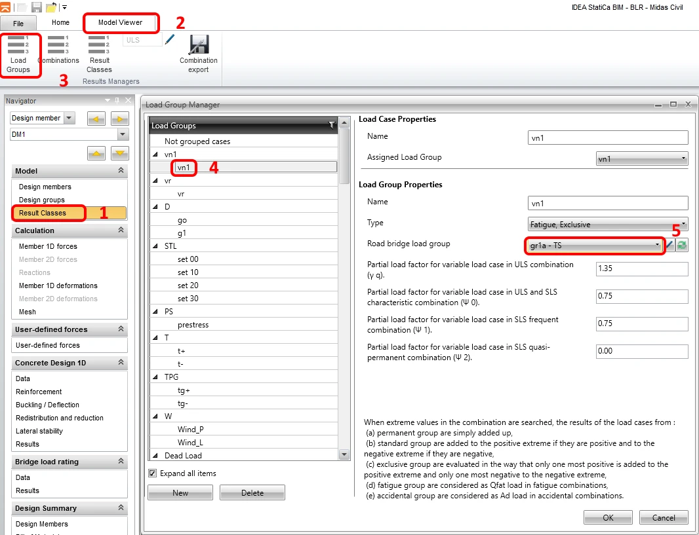Open the Combinations manager icon
Image resolution: width=699 pixels, height=535 pixels.
tap(58, 50)
